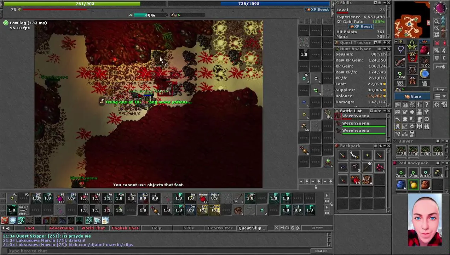This screenshot has height=255, width=450.
Task: Zoom out the minimap
Action: (437, 21)
